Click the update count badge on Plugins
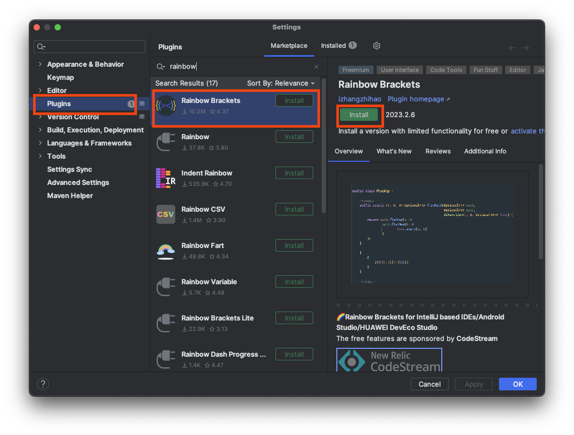This screenshot has height=435, width=574. (x=131, y=104)
